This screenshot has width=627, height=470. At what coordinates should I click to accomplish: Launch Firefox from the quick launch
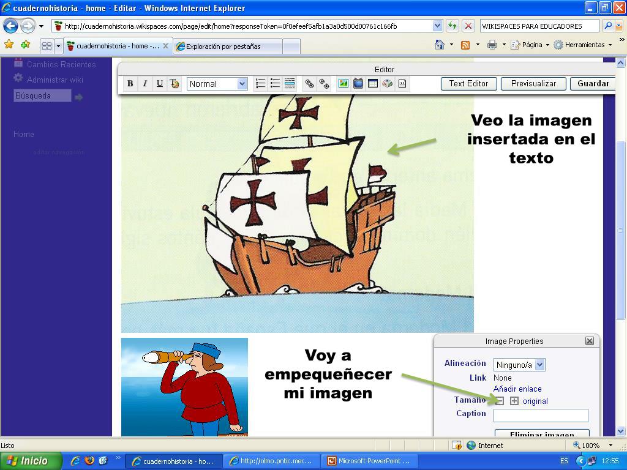[89, 460]
